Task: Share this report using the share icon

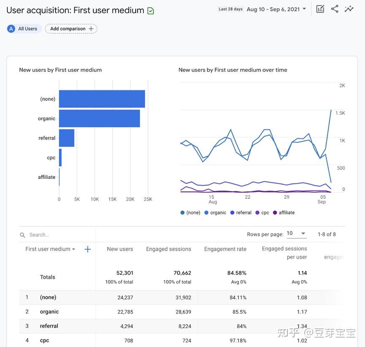Action: pyautogui.click(x=335, y=8)
